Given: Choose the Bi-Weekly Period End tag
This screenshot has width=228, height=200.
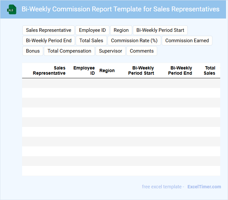Looking at the screenshot, I should click(x=49, y=41).
